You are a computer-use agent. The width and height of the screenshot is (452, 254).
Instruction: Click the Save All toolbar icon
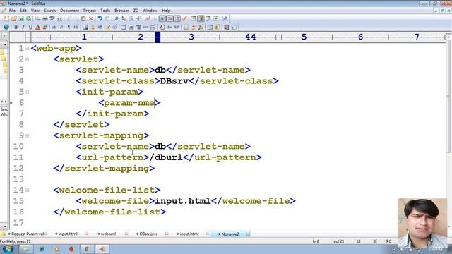tap(28, 19)
